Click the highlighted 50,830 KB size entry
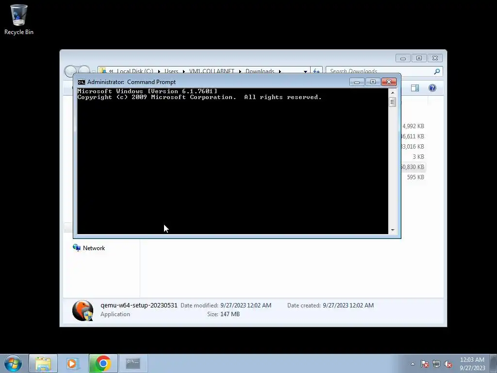The image size is (497, 373). 413,167
